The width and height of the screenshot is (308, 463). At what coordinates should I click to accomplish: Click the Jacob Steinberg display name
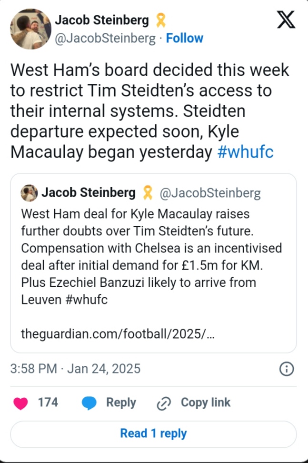(x=102, y=20)
